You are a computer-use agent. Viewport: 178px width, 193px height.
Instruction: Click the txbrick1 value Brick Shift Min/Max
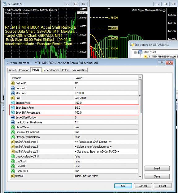tap(86, 176)
